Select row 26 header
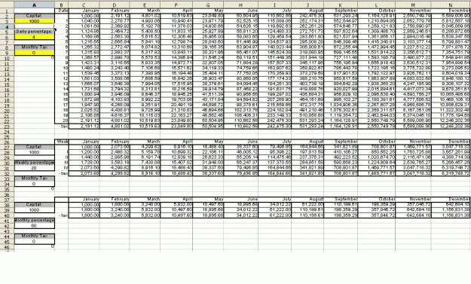 pos(7,142)
